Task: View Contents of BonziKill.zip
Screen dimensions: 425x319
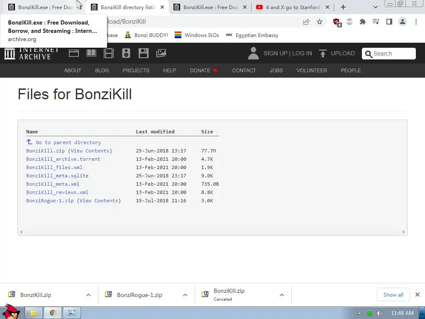Action: click(90, 151)
